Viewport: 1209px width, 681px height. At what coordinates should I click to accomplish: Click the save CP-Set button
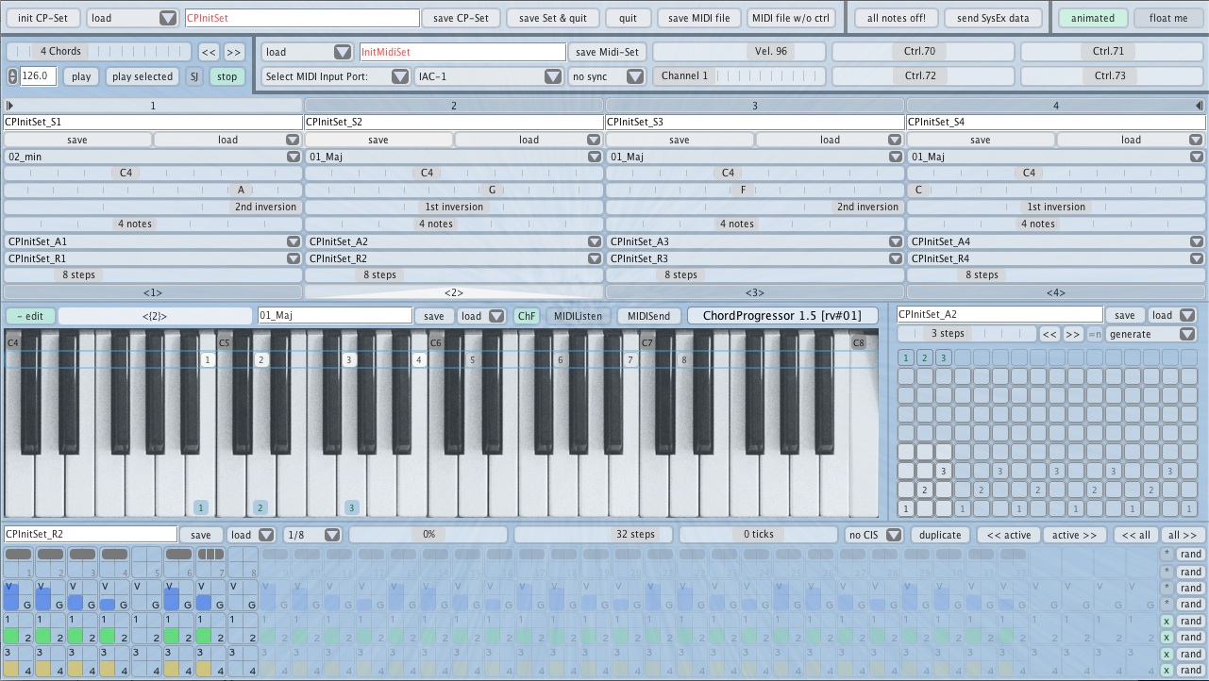[x=462, y=18]
